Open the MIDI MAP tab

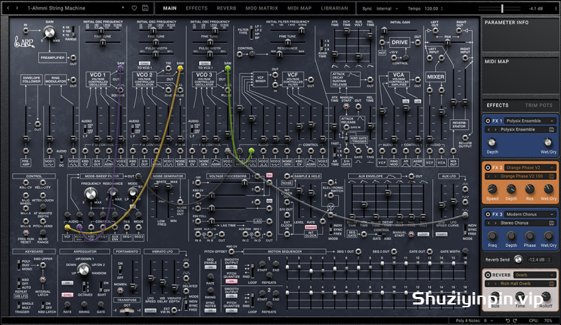pos(300,8)
